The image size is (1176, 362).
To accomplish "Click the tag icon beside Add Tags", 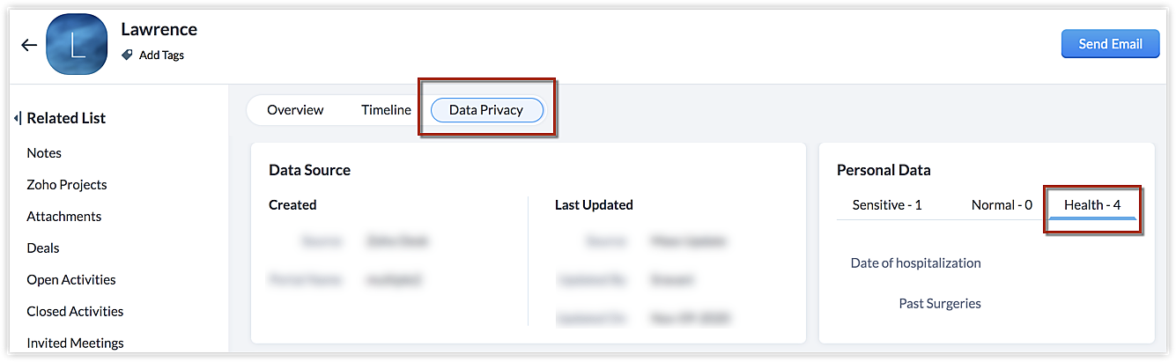I will click(127, 55).
